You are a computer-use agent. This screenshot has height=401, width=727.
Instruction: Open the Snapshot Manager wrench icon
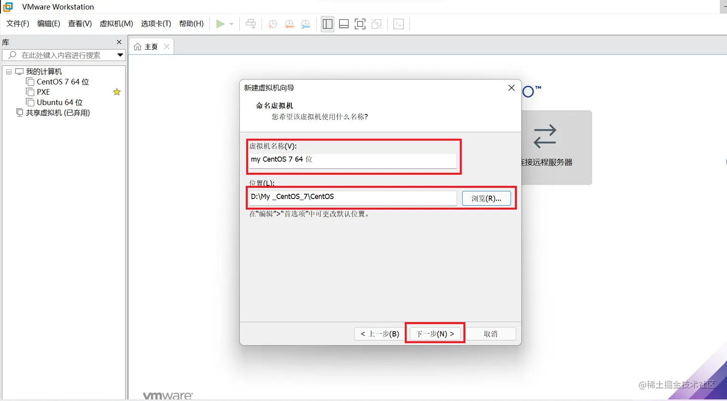pos(305,24)
